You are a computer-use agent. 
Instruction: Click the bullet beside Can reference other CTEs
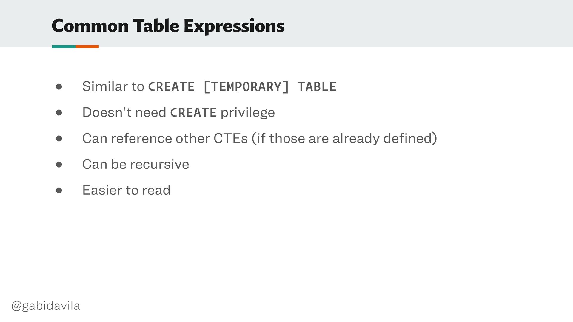click(x=59, y=139)
